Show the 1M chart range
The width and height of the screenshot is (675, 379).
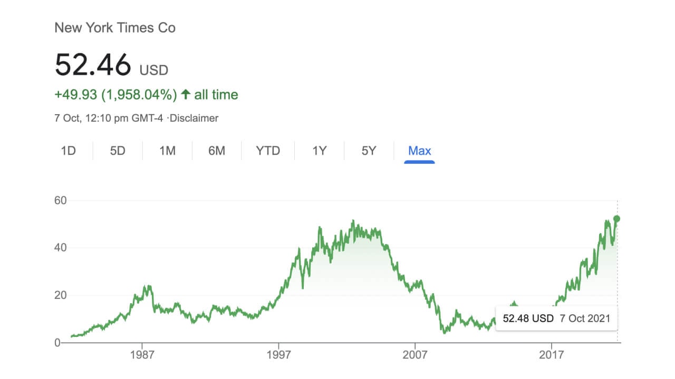pos(167,151)
